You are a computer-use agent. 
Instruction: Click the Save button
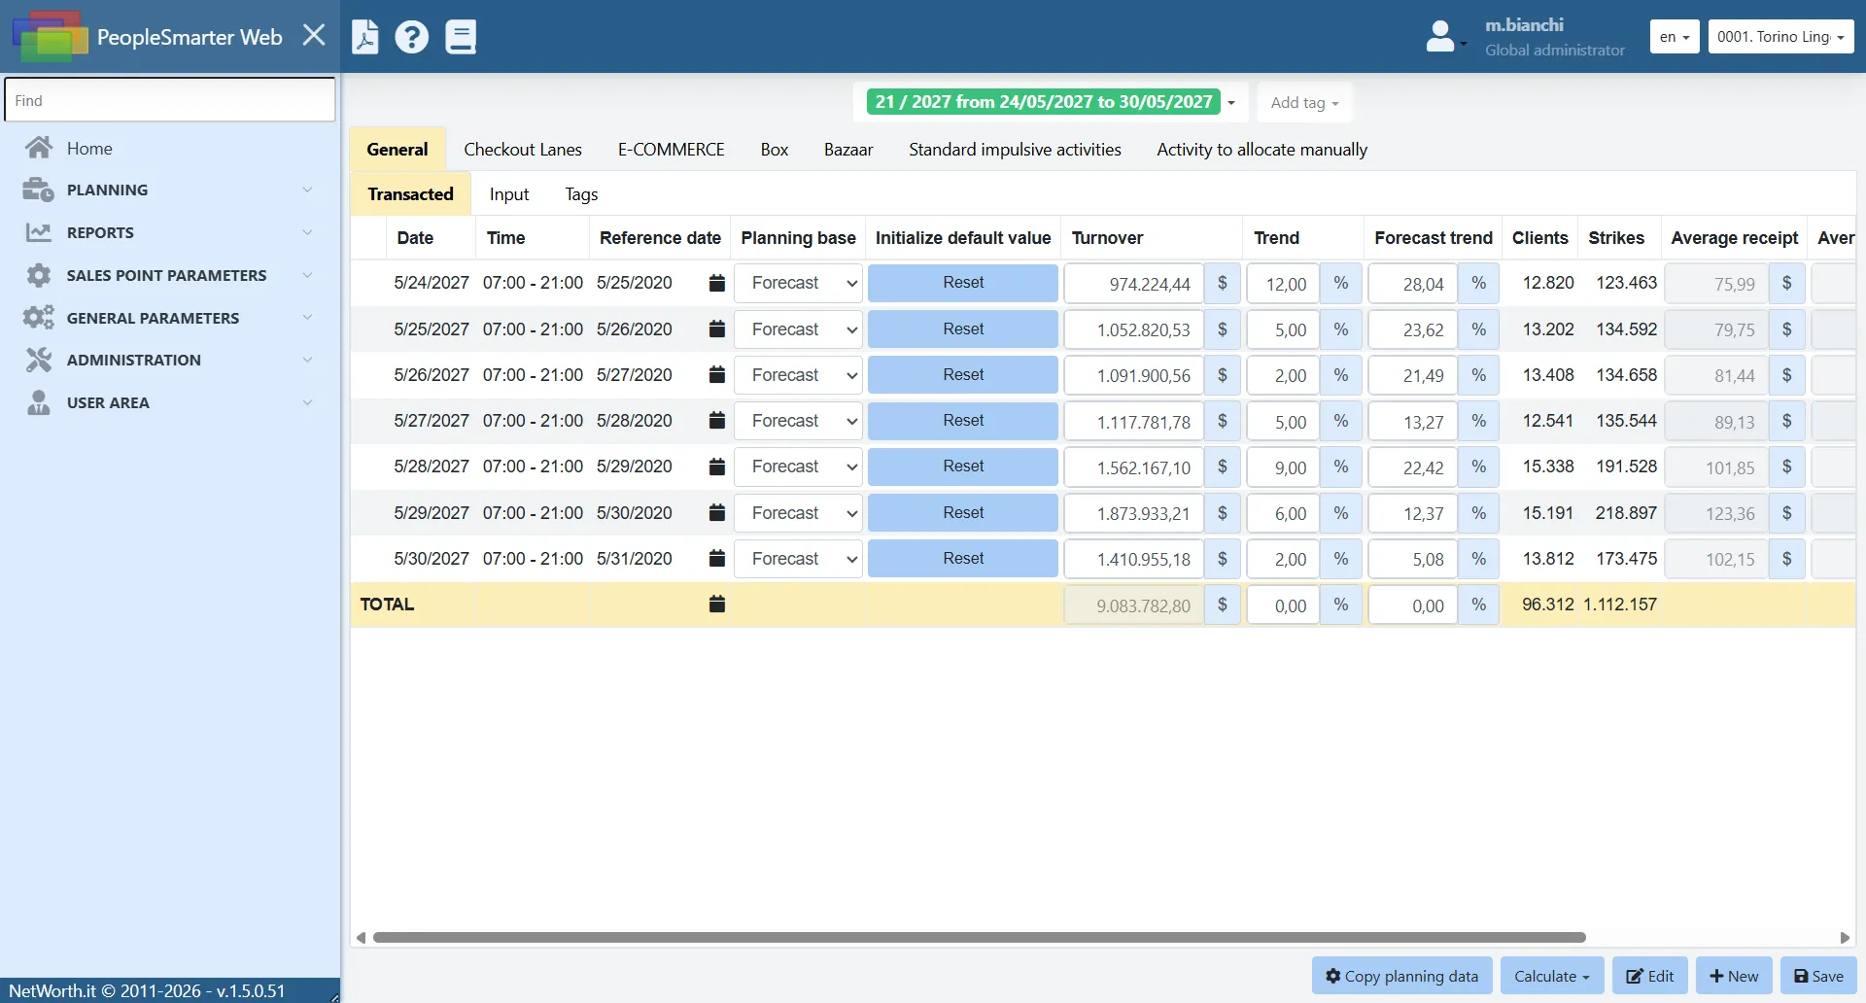click(x=1818, y=976)
